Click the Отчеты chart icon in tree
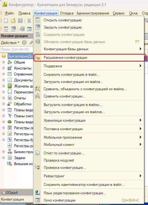The image size is (148, 205). coord(10,98)
